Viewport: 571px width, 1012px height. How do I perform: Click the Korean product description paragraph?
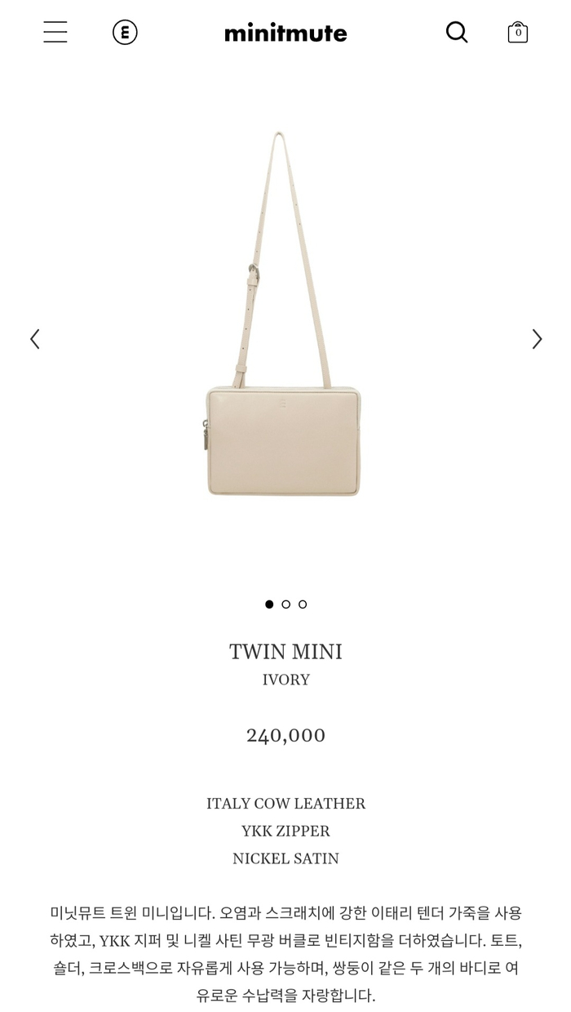(285, 954)
